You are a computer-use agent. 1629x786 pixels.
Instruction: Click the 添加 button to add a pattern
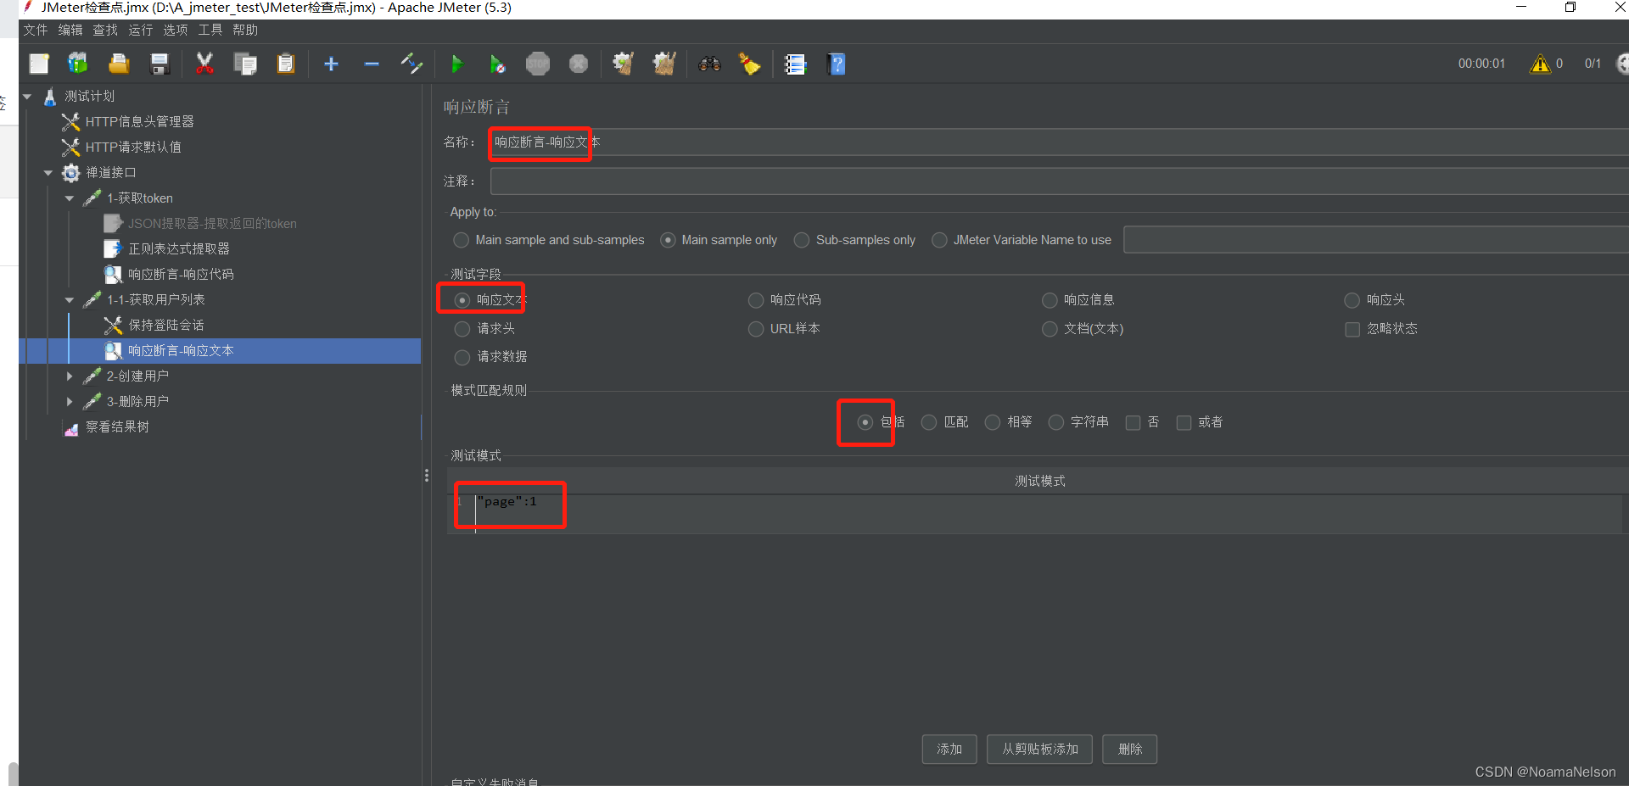949,749
